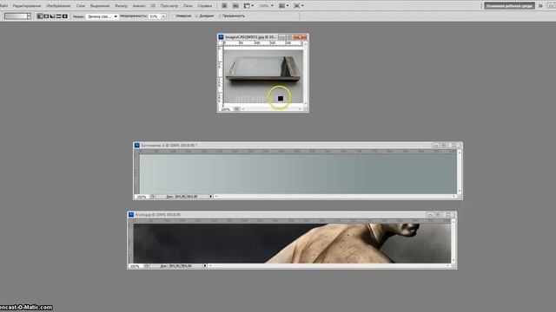Click the vertical scrollbar in the gradient document
The image size is (556, 312).
pyautogui.click(x=460, y=172)
